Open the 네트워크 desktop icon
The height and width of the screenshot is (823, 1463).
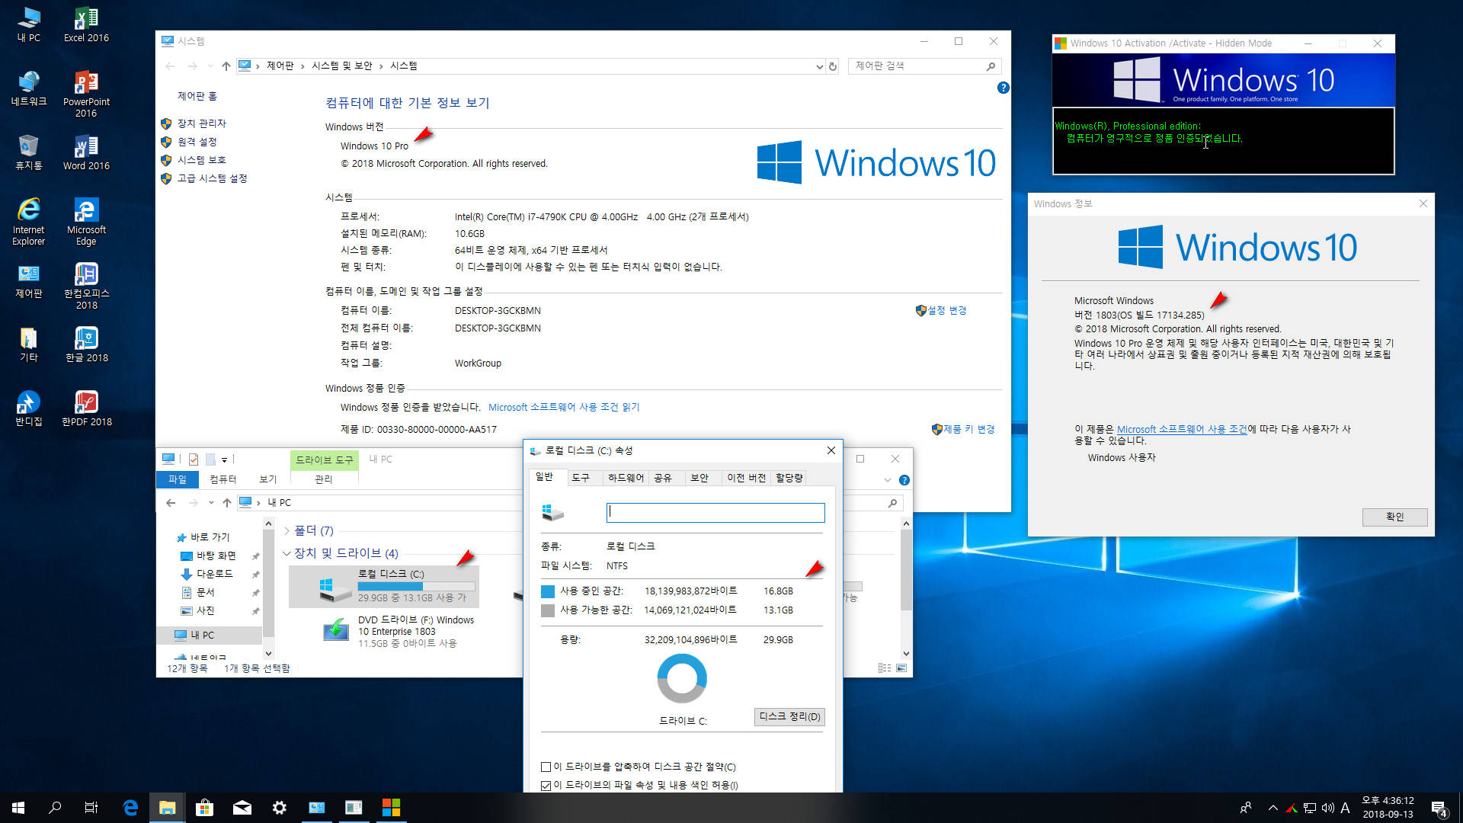coord(29,88)
